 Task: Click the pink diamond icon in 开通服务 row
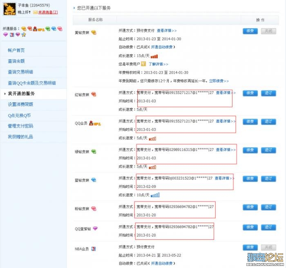(60, 29)
